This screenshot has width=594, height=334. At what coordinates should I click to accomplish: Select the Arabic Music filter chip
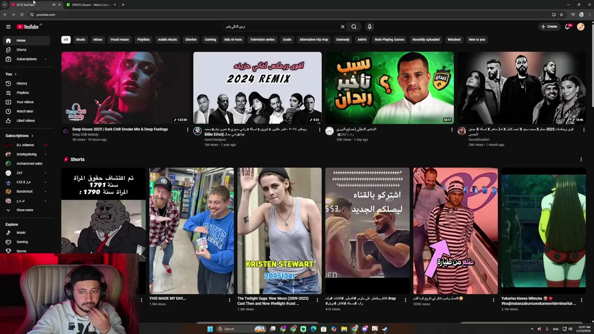pos(168,39)
